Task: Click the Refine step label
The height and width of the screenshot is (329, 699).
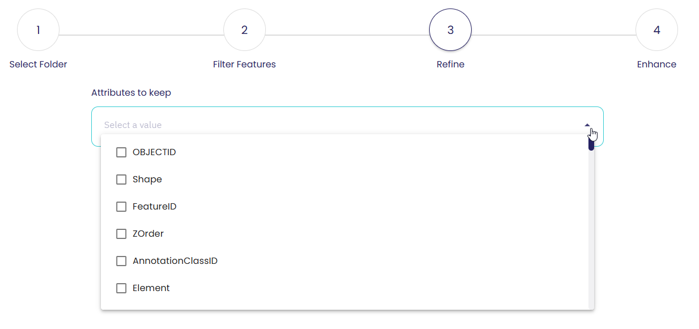Action: pyautogui.click(x=451, y=65)
